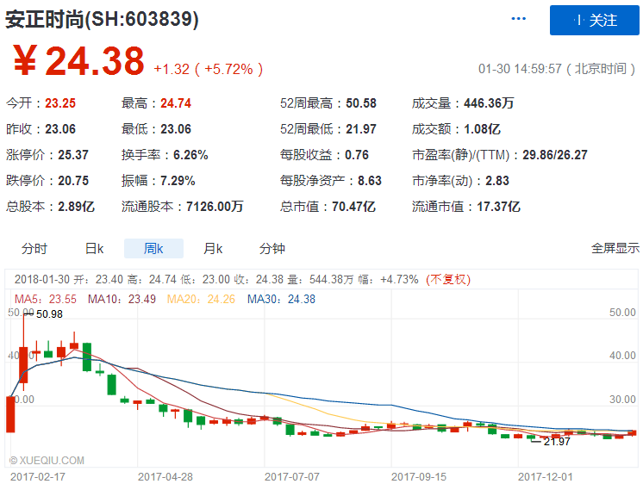Click the first large red candlestick in chart
Viewport: 643px width, 484px height.
[10, 414]
